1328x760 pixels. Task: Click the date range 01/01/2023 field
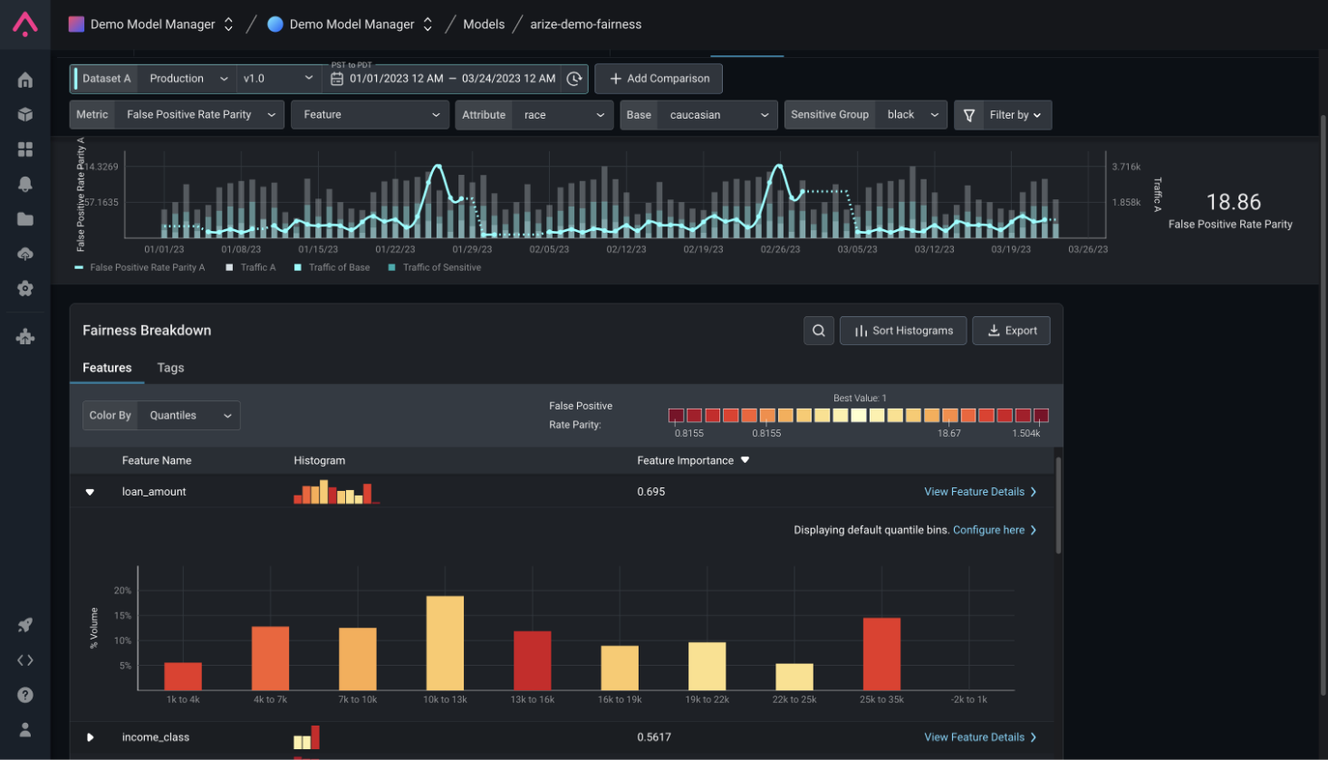click(452, 79)
